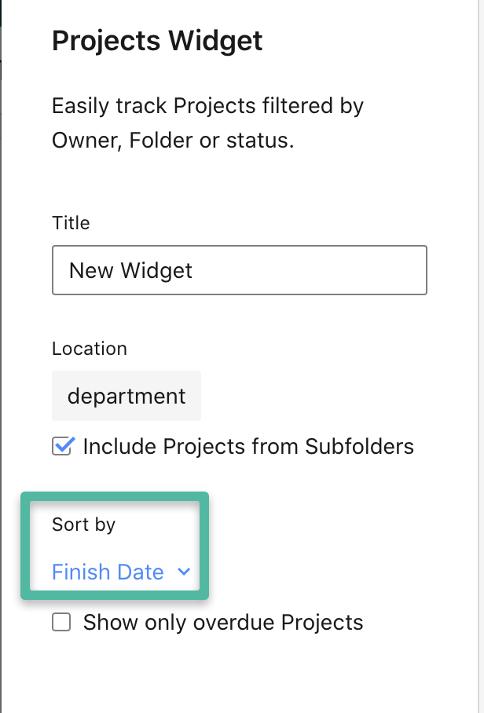
Task: Click the 'Finish Date' blue link text
Action: 108,572
